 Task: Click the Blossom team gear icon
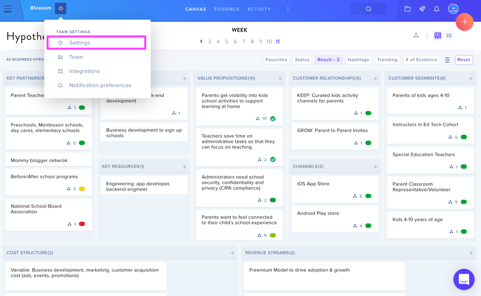pyautogui.click(x=61, y=8)
